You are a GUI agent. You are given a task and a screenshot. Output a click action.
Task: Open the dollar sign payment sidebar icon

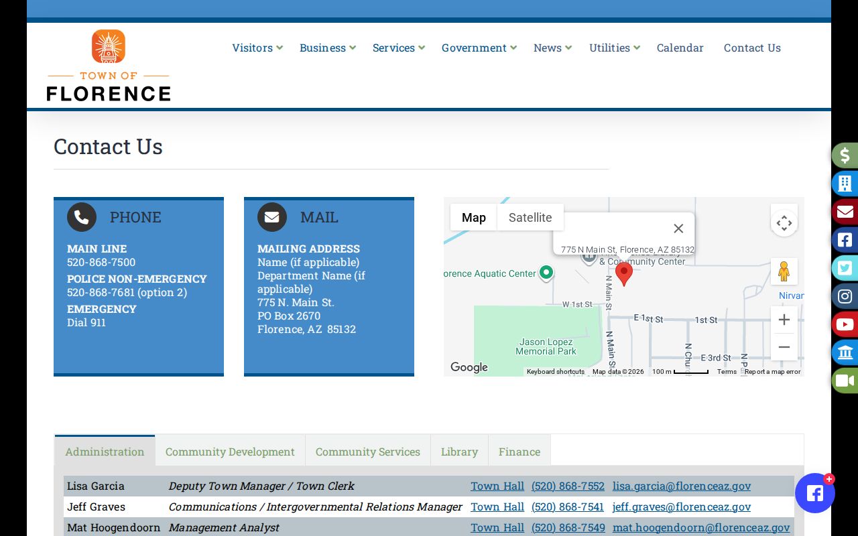tap(845, 155)
